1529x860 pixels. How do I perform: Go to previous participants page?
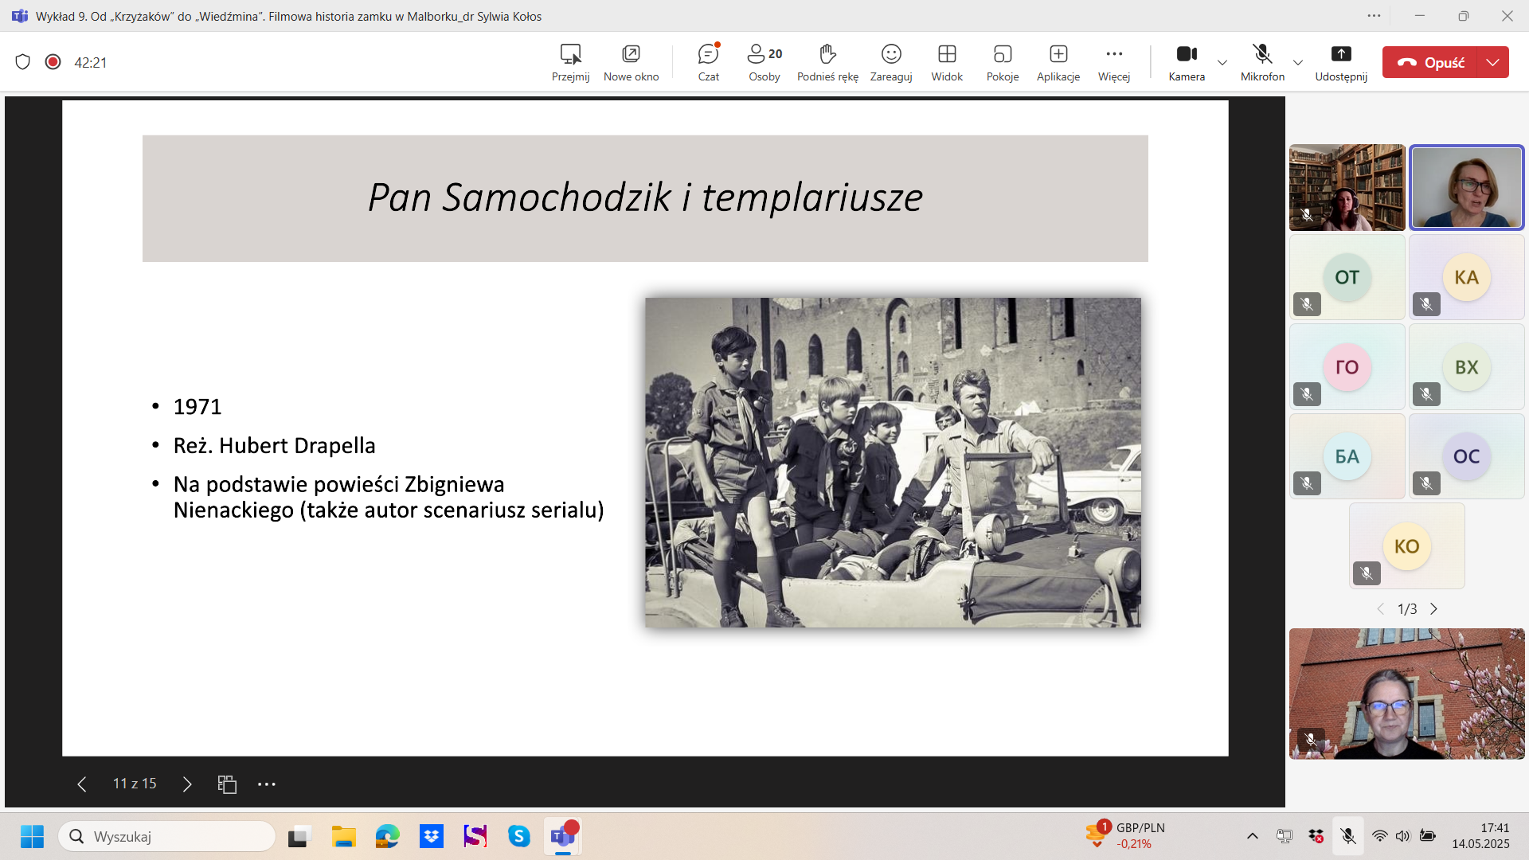point(1380,609)
